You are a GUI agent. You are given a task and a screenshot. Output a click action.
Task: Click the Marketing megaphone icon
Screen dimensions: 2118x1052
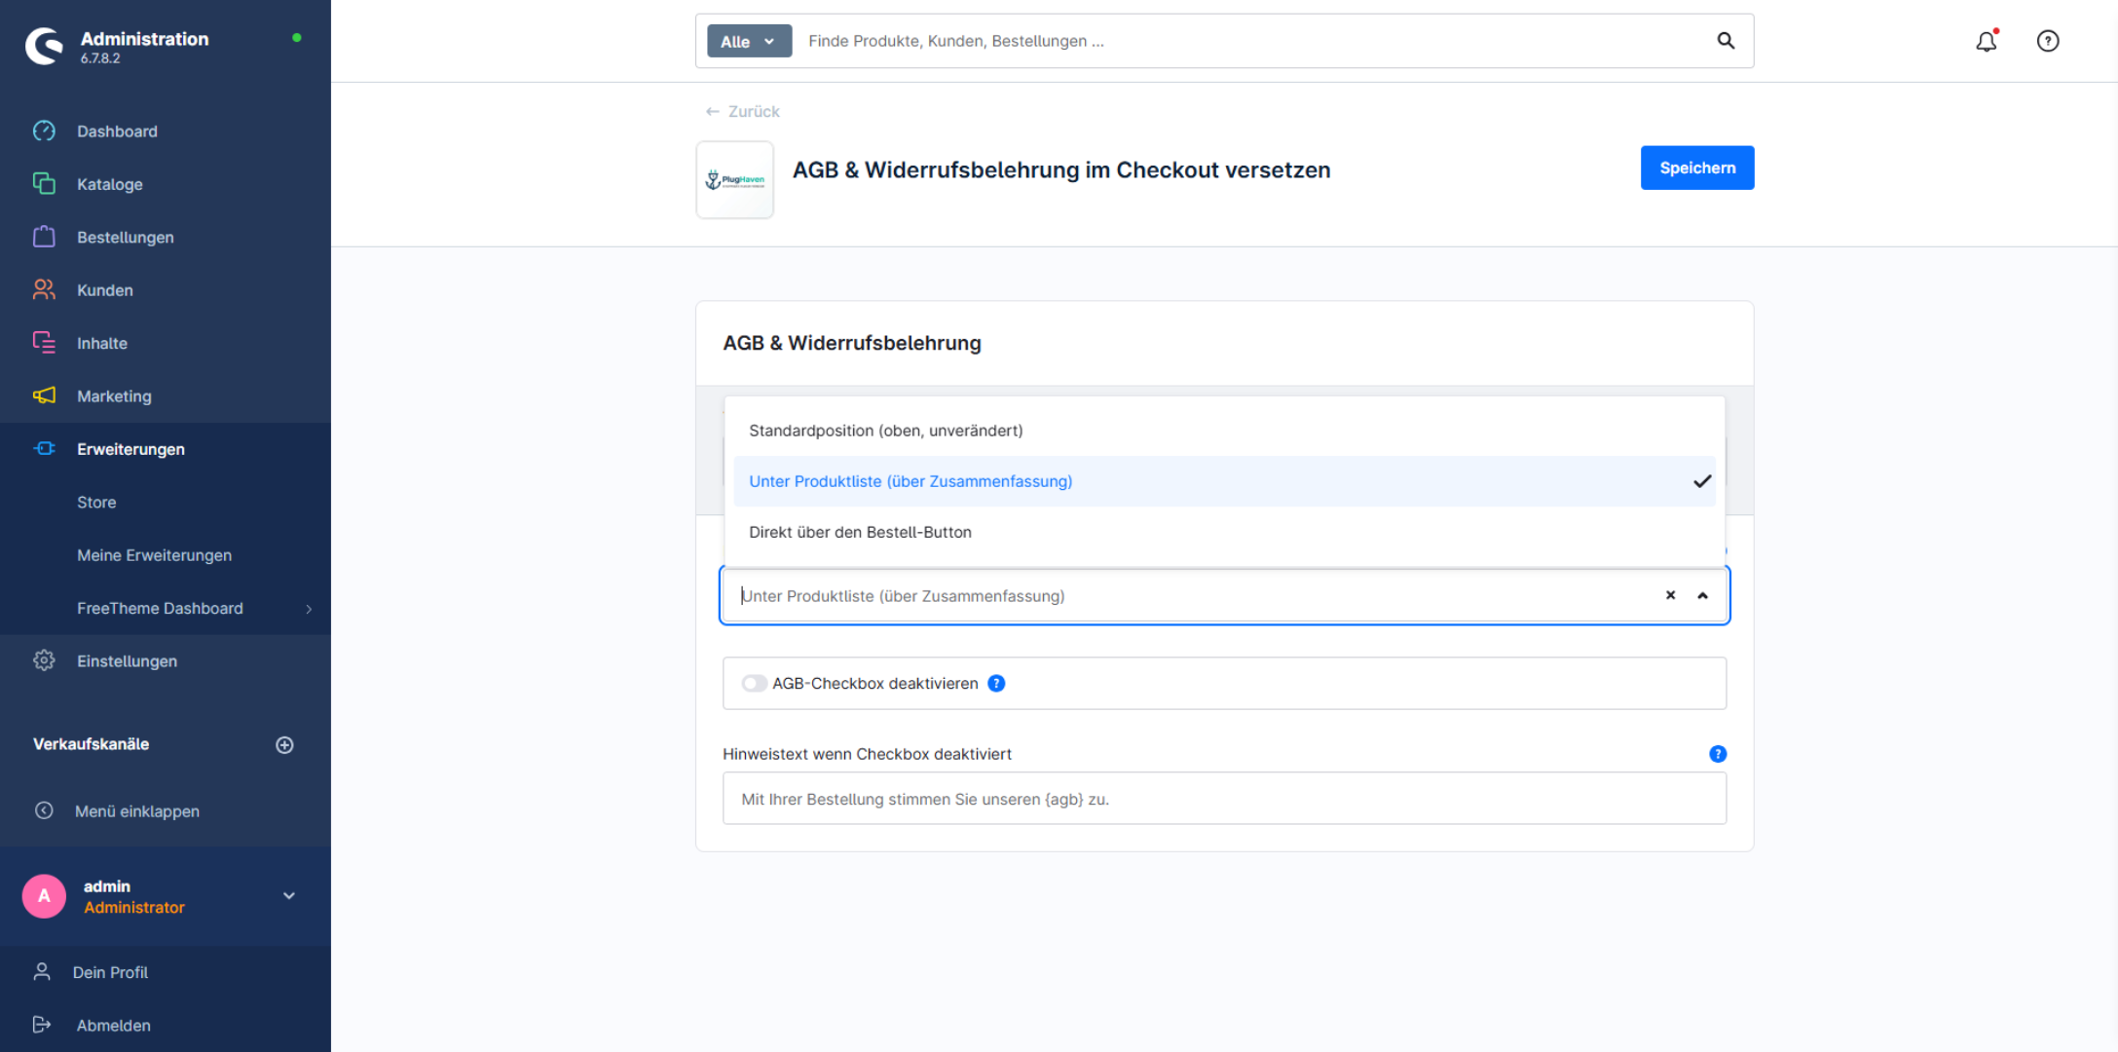(44, 395)
